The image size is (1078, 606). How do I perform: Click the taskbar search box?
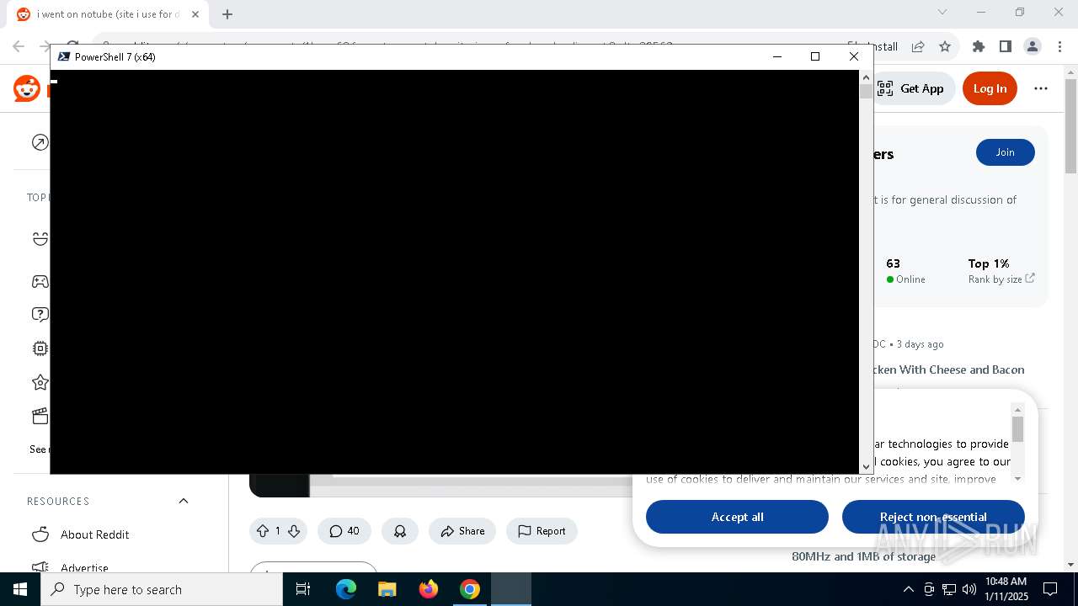(162, 589)
